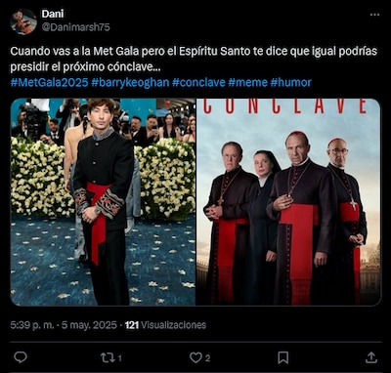Enlarge the Conclave poster image
The width and height of the screenshot is (391, 373).
pyautogui.click(x=288, y=202)
